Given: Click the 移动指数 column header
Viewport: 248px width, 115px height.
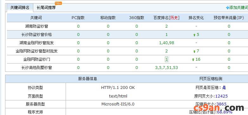Looking at the screenshot, I should pyautogui.click(x=108, y=18).
